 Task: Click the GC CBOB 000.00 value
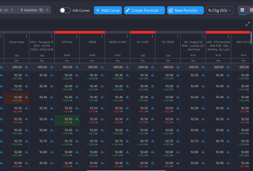[168, 67]
